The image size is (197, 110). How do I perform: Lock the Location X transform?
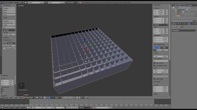(167, 10)
